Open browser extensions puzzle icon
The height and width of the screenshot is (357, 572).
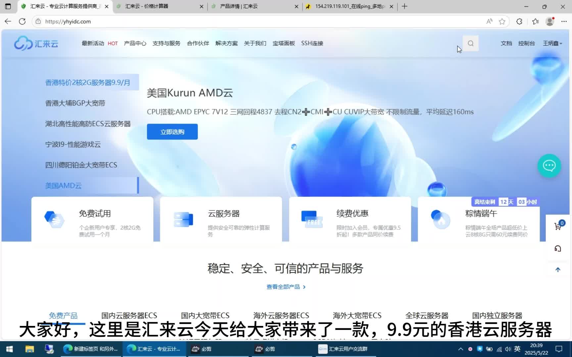tap(519, 21)
